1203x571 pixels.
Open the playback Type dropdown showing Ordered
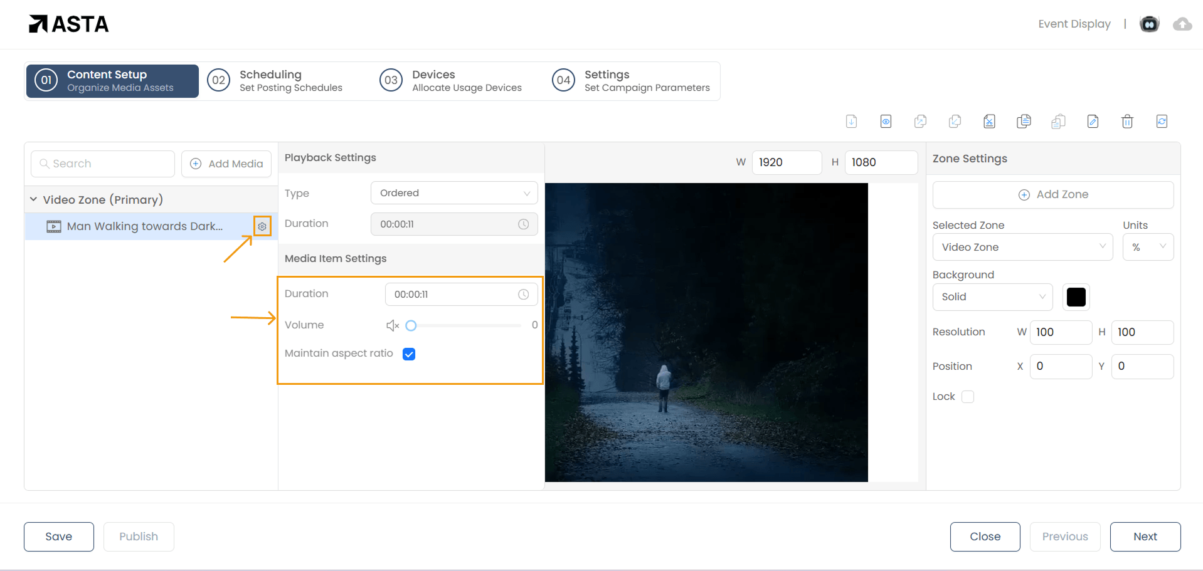tap(454, 193)
